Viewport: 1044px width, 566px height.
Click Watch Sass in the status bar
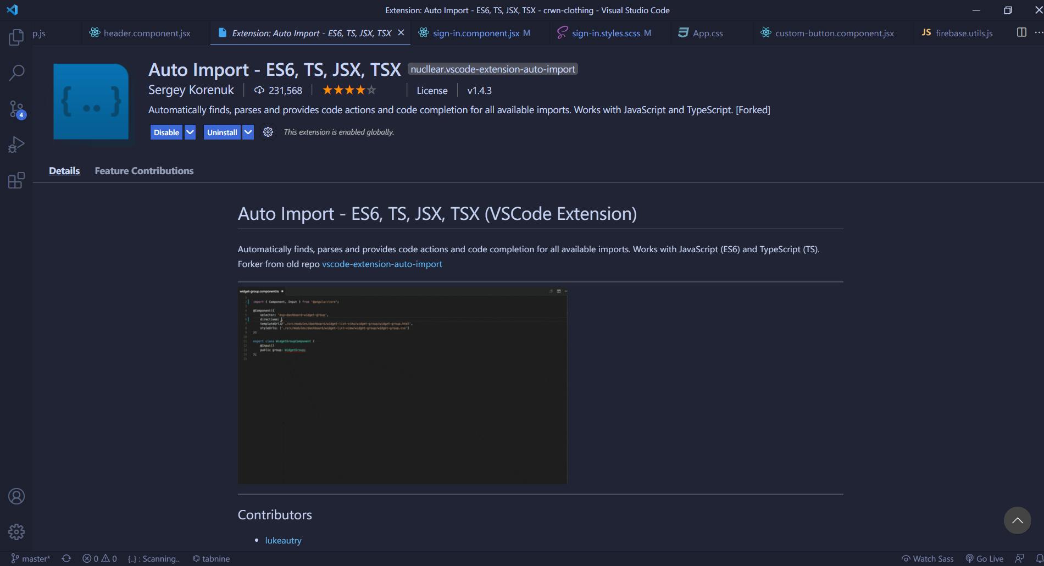coord(927,558)
